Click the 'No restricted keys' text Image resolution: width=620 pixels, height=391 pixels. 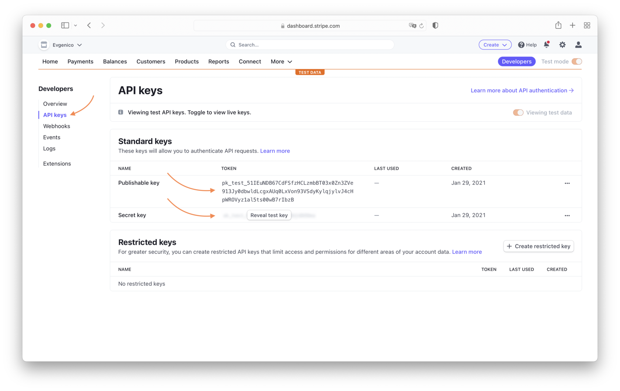click(x=142, y=284)
